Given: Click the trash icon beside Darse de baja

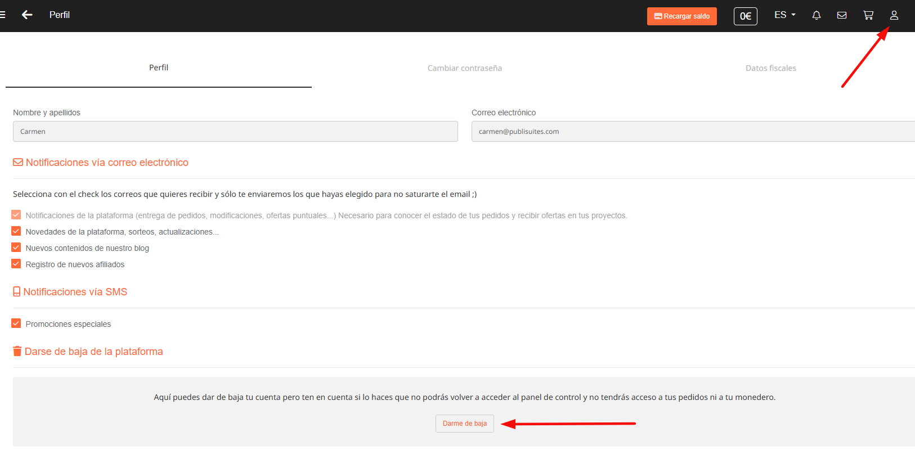Looking at the screenshot, I should (17, 352).
